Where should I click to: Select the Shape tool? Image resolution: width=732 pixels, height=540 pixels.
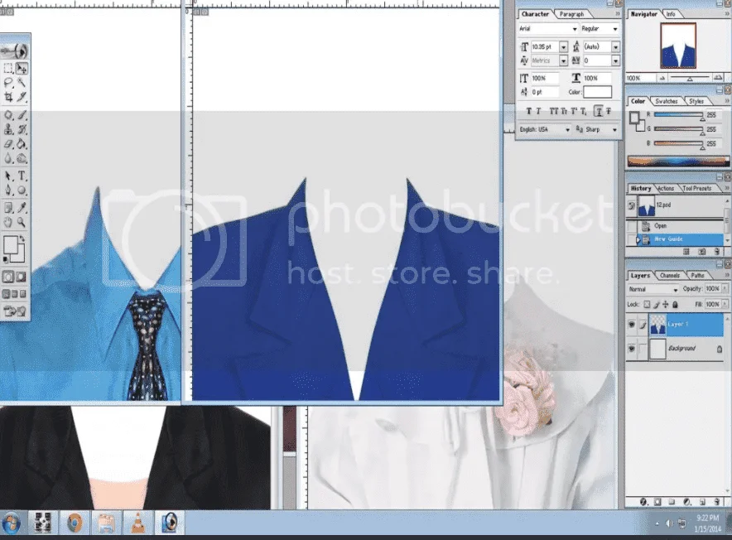pos(22,190)
